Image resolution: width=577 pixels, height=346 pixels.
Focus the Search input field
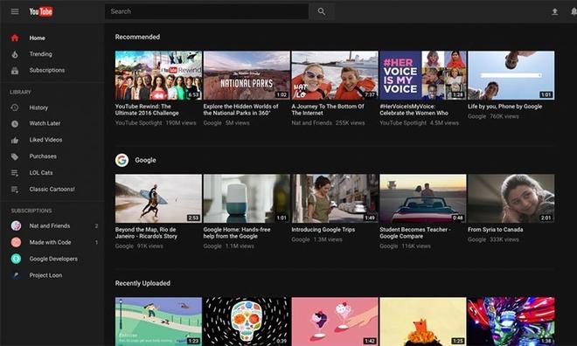[x=206, y=11]
